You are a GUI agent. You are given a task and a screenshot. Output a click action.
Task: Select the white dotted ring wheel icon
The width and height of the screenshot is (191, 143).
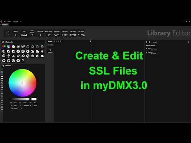pos(28,46)
